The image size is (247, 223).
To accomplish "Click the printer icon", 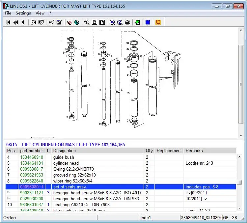I will [x=127, y=22].
